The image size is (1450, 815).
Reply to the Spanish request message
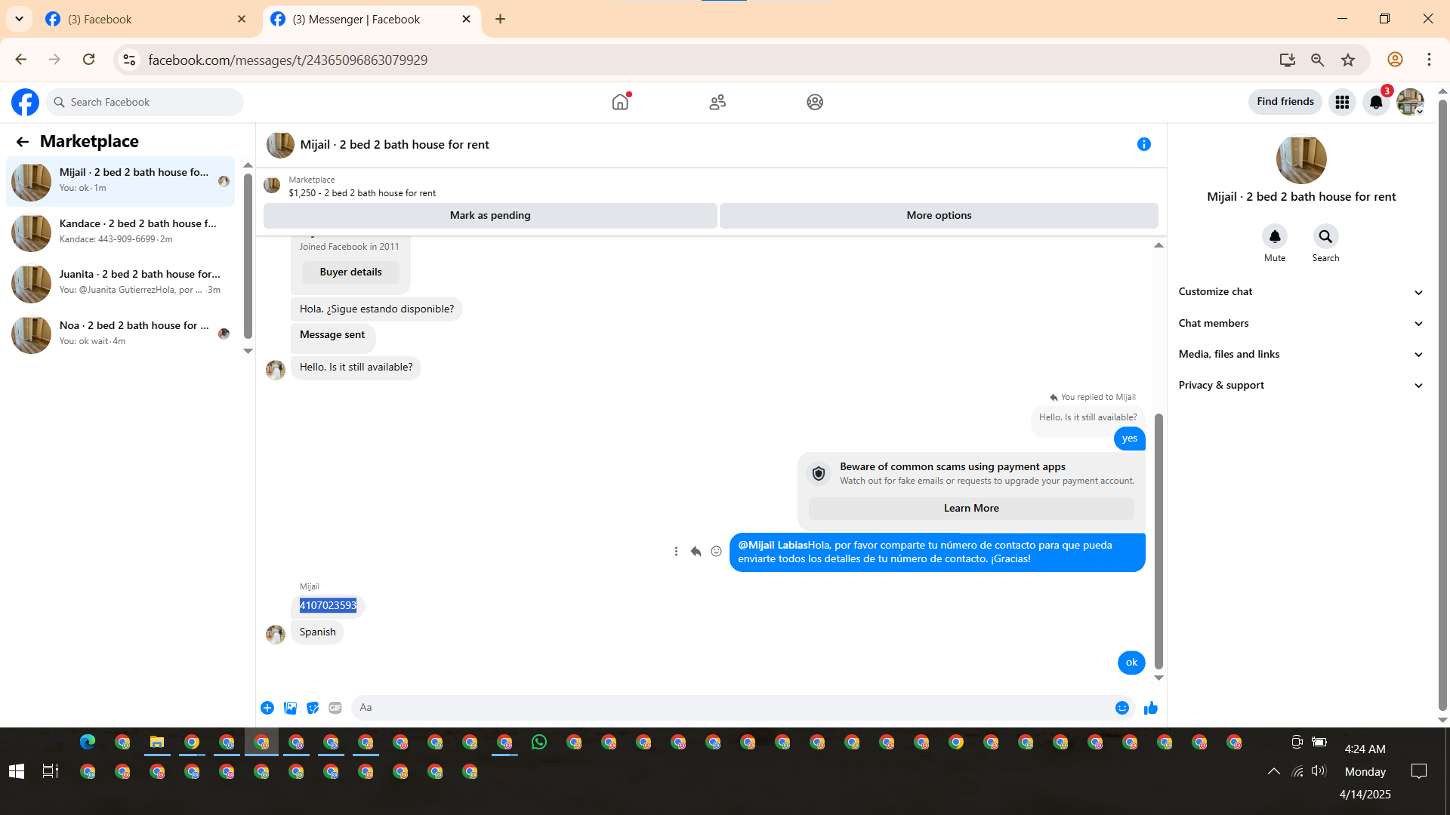click(x=696, y=552)
